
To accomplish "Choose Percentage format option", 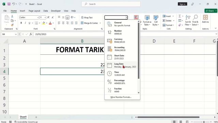I will click(x=121, y=82).
